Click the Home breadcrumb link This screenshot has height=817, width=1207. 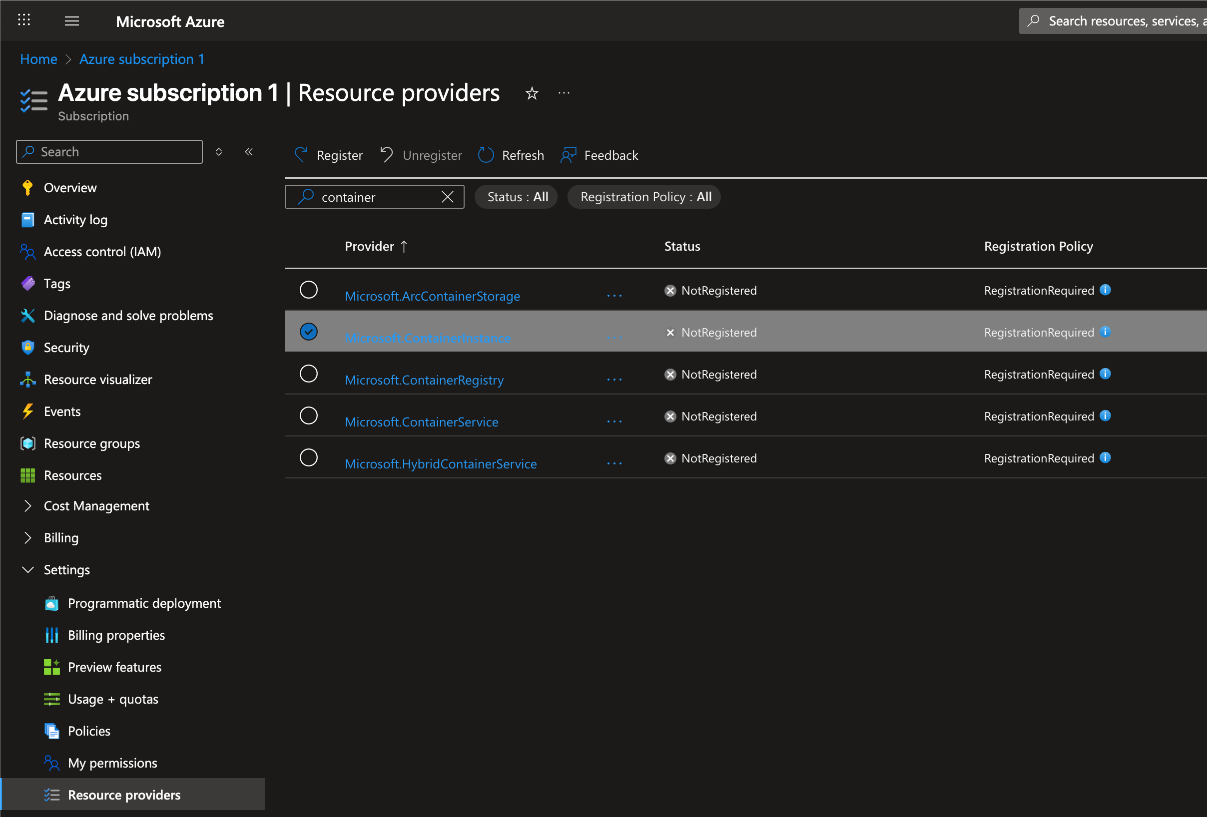coord(38,59)
